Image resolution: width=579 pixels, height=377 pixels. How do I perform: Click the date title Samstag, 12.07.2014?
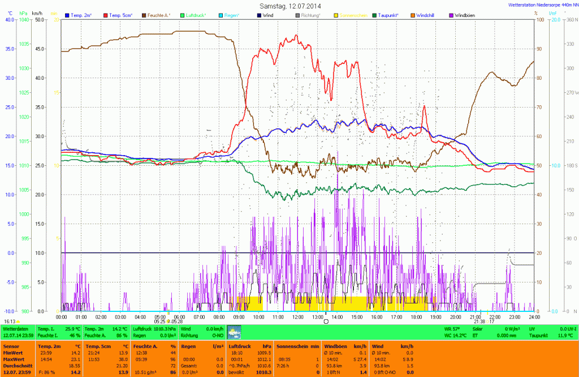click(289, 5)
